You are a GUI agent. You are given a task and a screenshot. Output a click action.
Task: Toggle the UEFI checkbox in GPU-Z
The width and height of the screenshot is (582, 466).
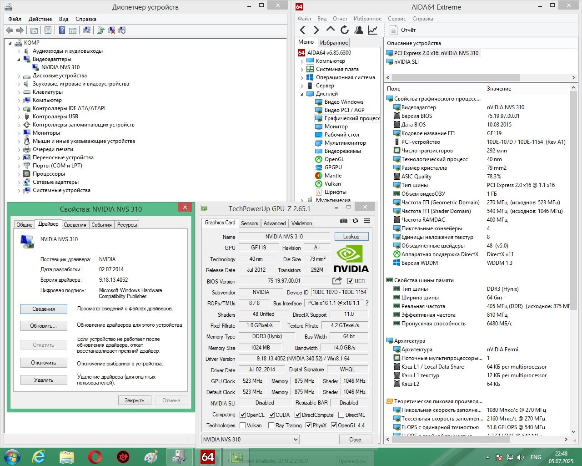coord(350,281)
